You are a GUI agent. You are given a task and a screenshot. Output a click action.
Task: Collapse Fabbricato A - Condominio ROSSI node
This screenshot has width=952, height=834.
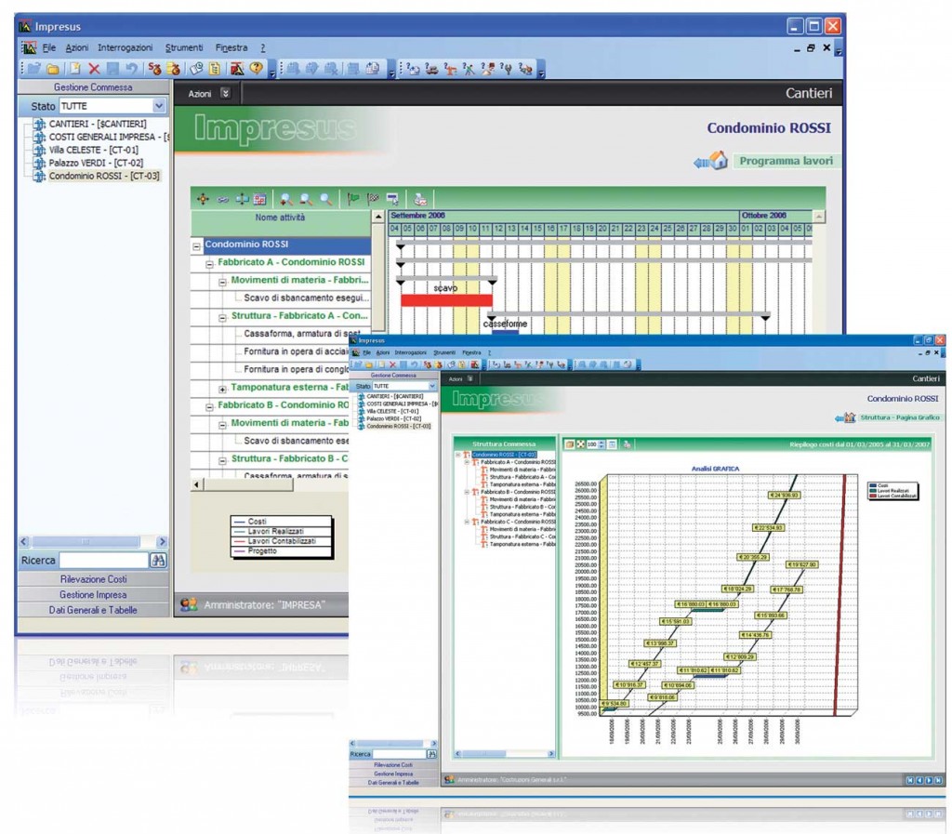pos(209,265)
